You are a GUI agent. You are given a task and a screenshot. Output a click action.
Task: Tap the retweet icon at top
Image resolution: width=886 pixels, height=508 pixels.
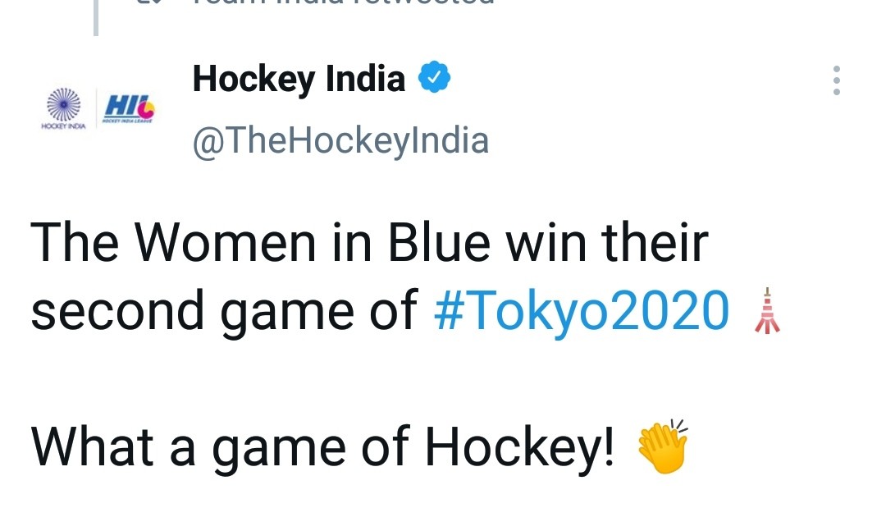pyautogui.click(x=149, y=3)
